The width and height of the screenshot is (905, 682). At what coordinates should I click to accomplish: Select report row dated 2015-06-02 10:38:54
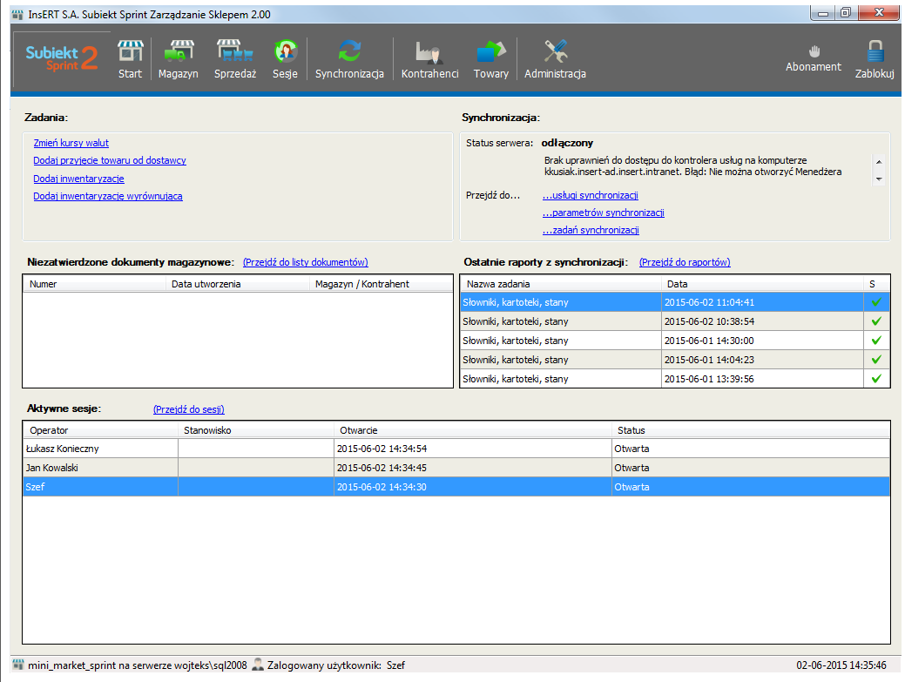click(675, 321)
